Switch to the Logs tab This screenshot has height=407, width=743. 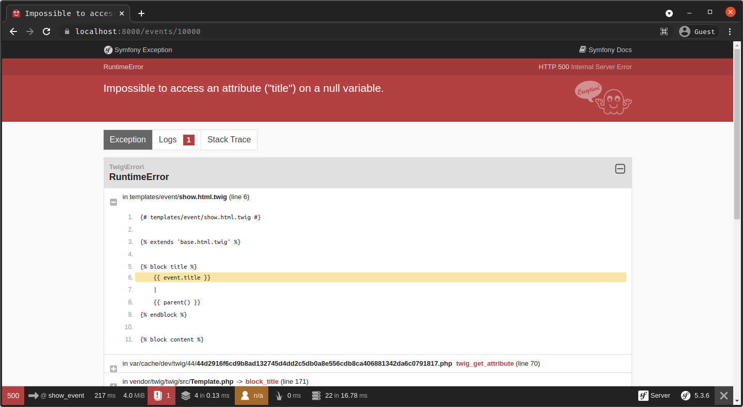pyautogui.click(x=176, y=140)
